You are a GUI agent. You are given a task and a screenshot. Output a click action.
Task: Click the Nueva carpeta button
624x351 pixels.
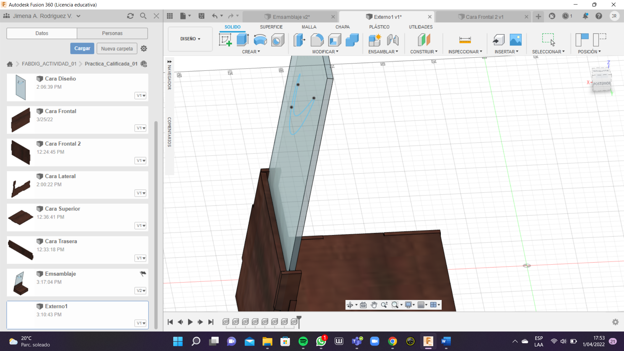click(x=117, y=48)
